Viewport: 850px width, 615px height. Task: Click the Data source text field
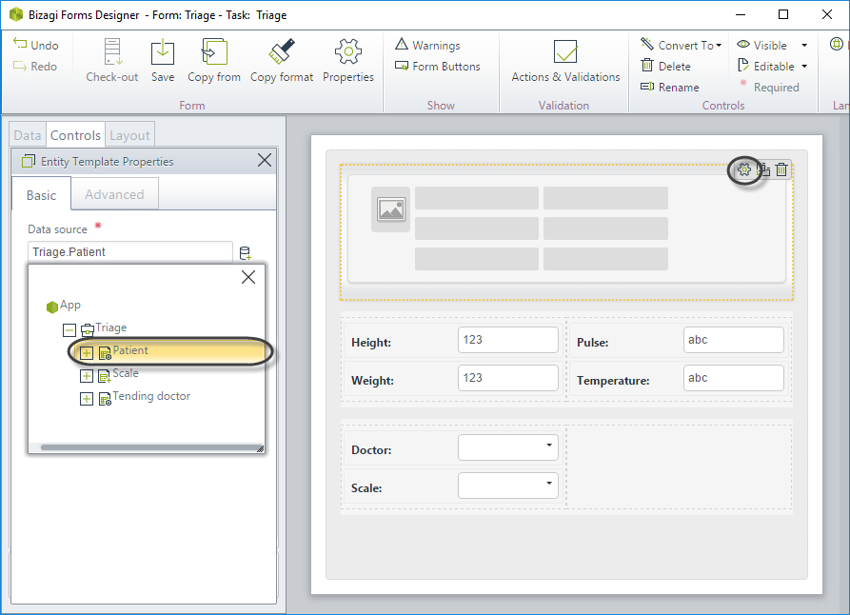pyautogui.click(x=130, y=252)
